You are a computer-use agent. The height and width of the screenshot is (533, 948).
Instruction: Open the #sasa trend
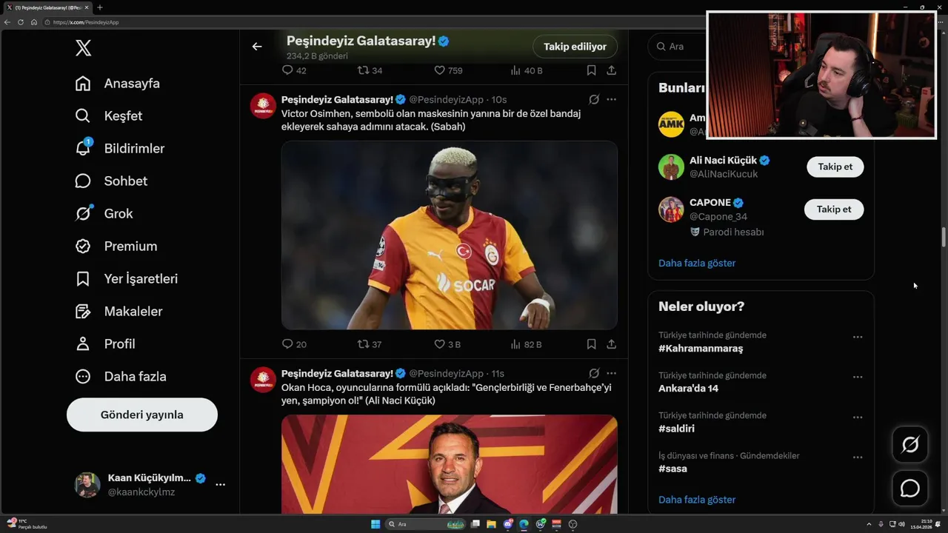(672, 469)
